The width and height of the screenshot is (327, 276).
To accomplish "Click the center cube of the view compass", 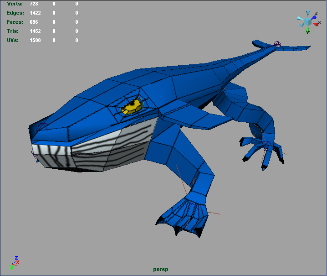I will tap(308, 21).
